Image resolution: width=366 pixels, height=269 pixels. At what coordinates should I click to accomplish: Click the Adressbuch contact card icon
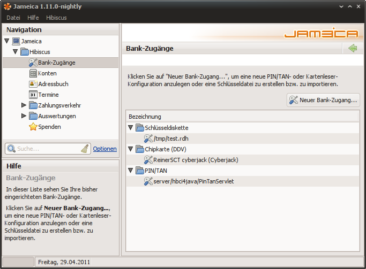pos(33,84)
